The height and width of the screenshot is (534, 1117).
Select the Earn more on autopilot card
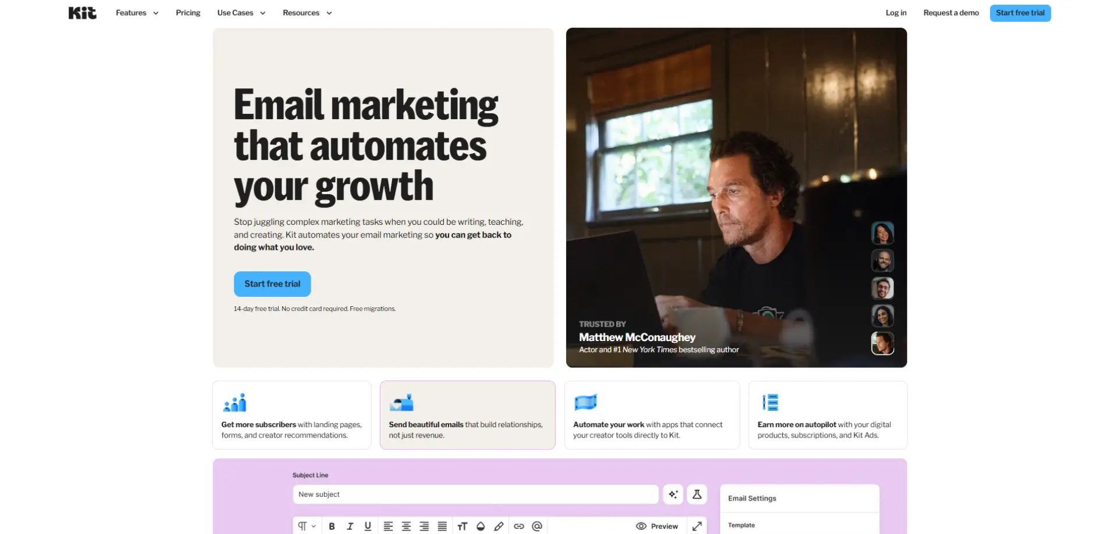pyautogui.click(x=828, y=415)
